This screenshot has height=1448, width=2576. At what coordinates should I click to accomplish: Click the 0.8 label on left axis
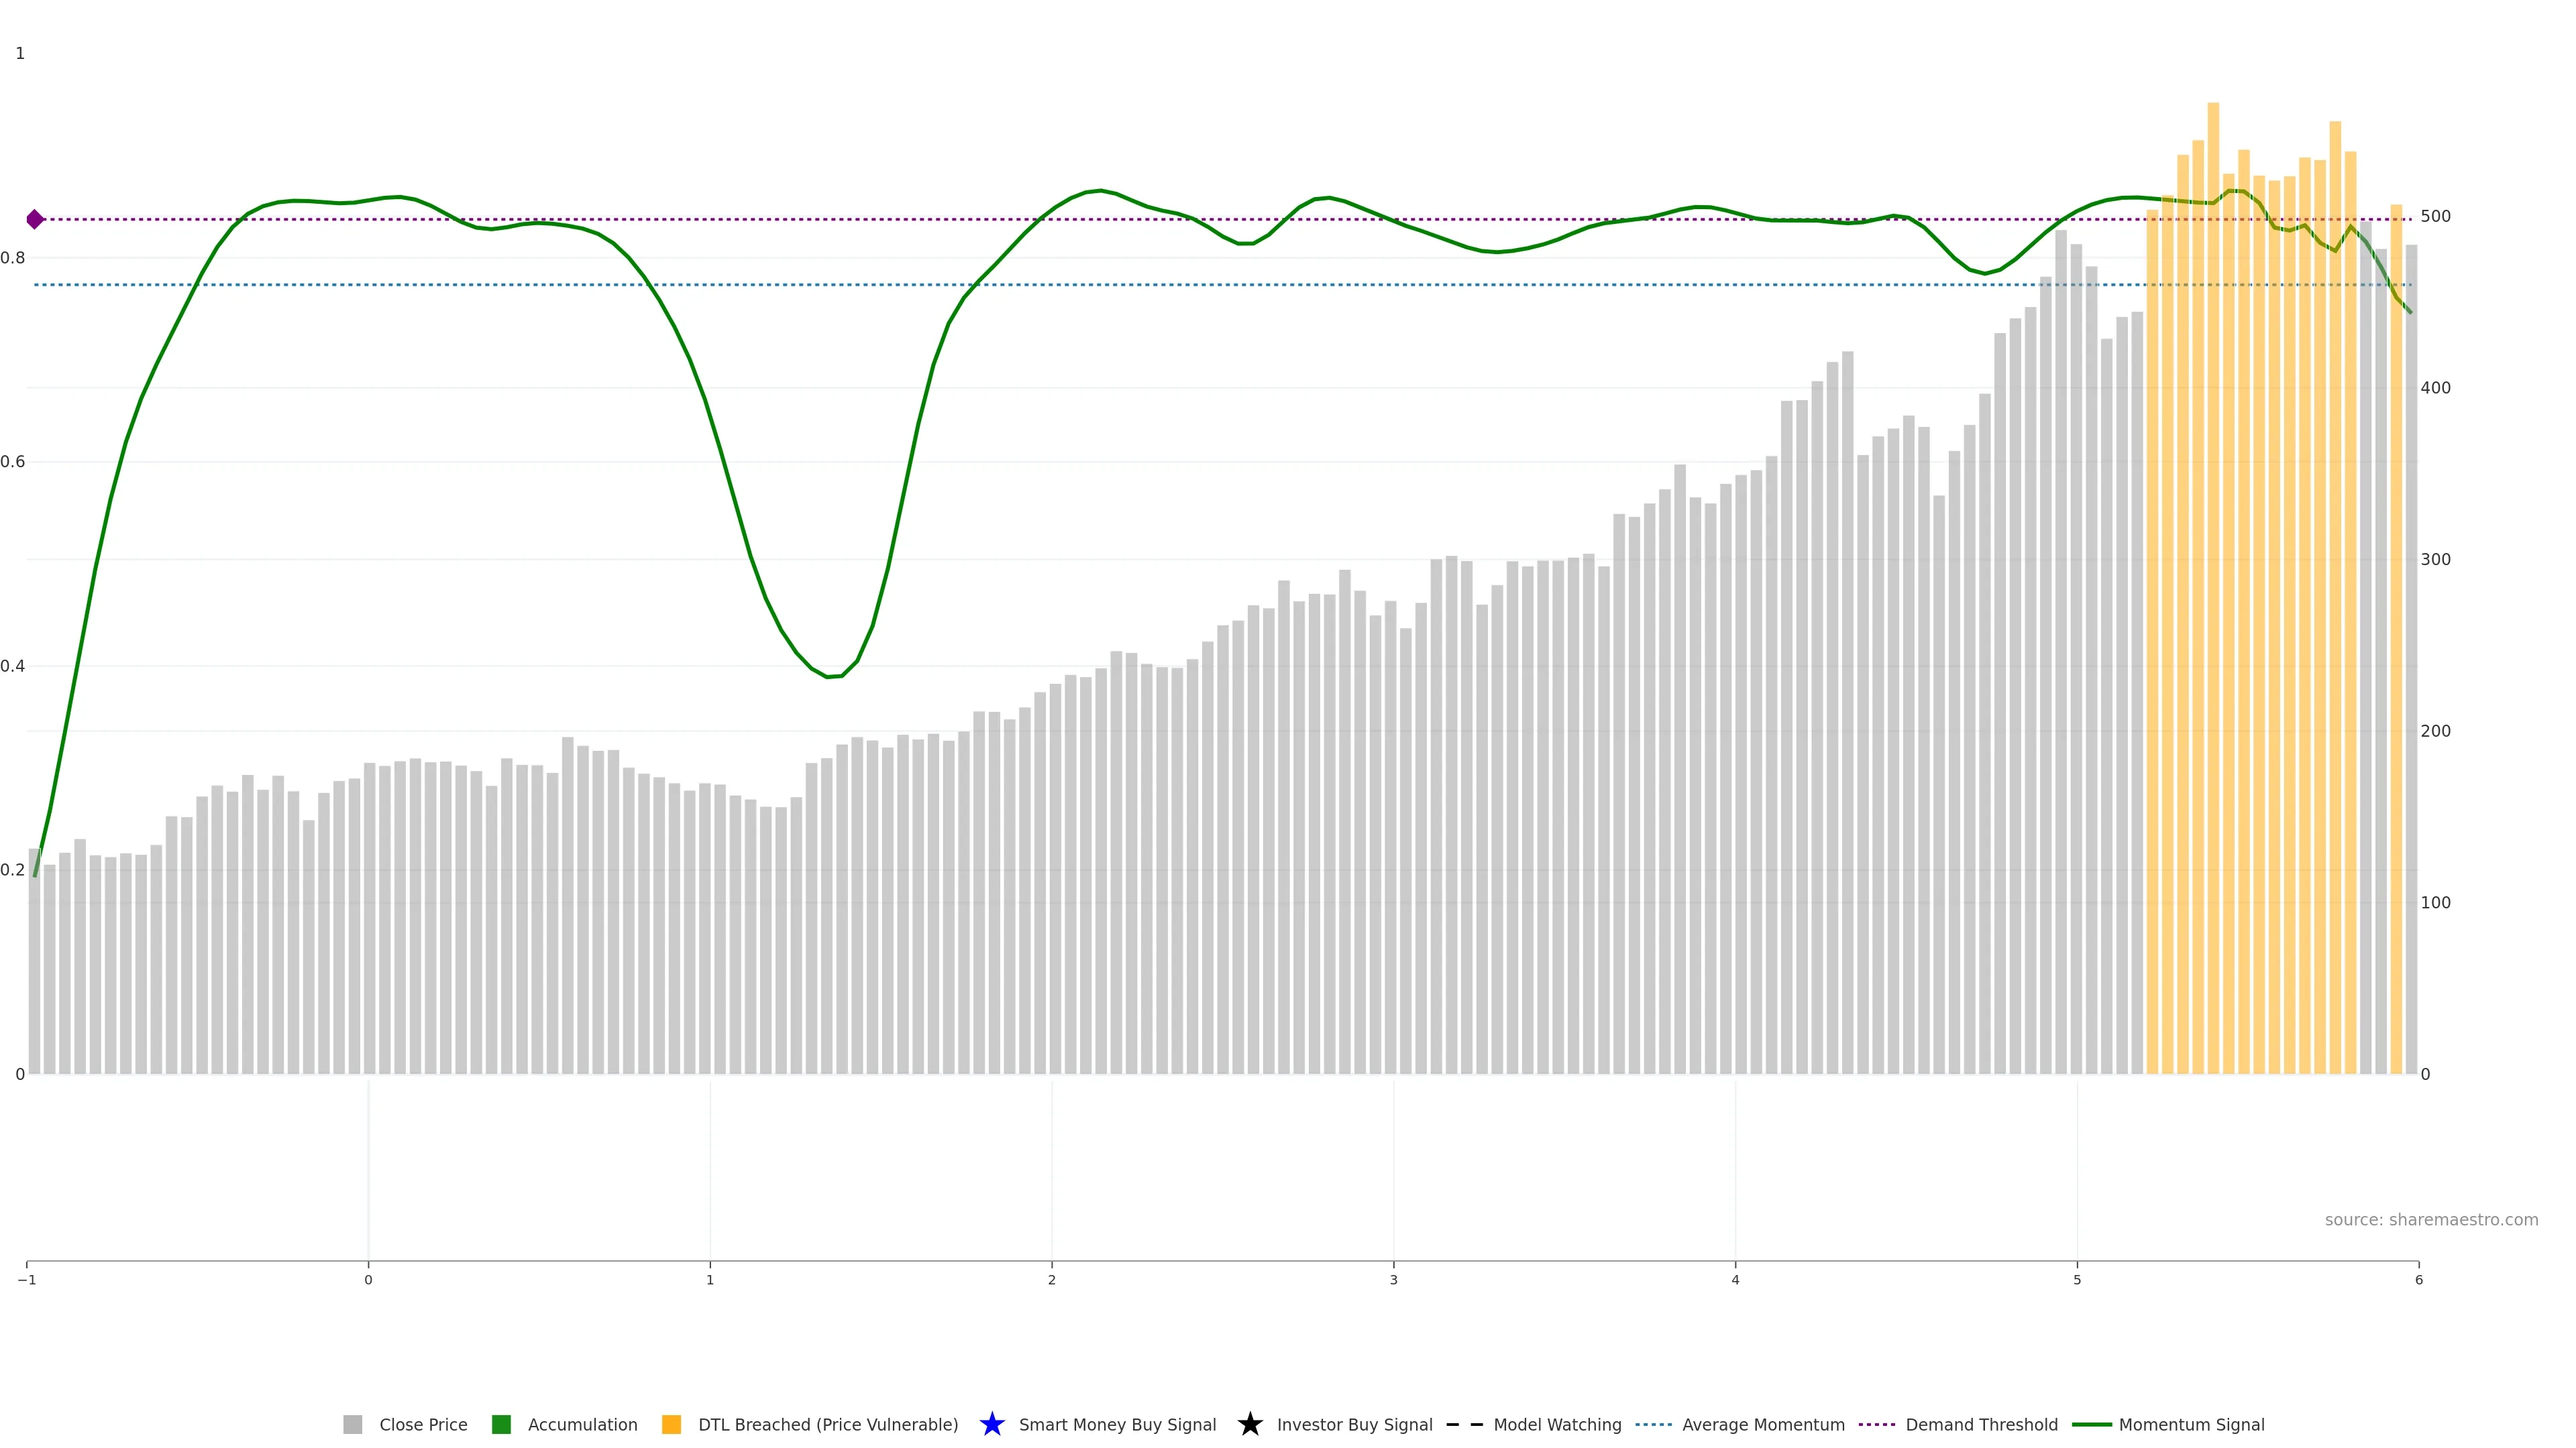click(x=13, y=258)
